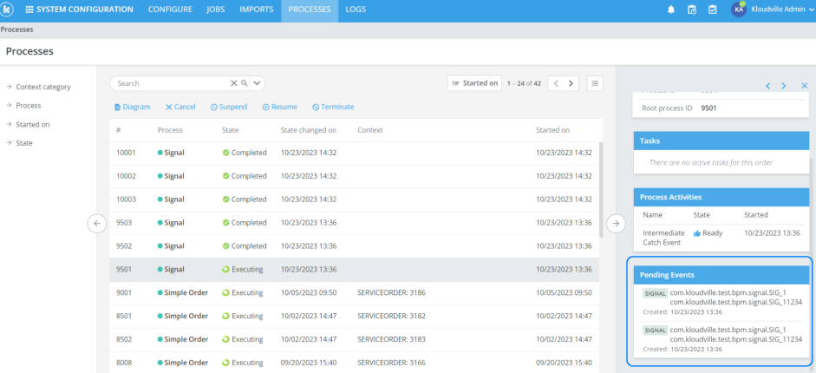Viewport: 816px width, 373px height.
Task: Click the Suspend action
Action: point(228,107)
